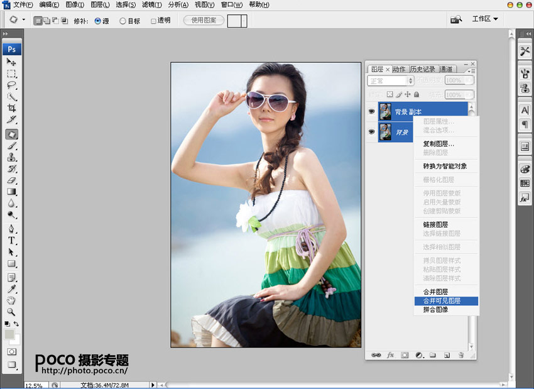Click the layer style fx icon at panel bottom
This screenshot has height=389, width=534.
pyautogui.click(x=390, y=355)
